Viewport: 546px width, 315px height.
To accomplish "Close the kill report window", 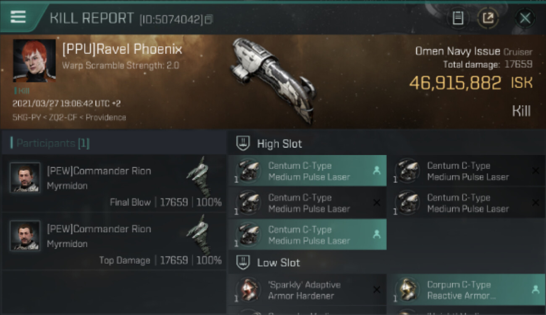I will pos(525,18).
